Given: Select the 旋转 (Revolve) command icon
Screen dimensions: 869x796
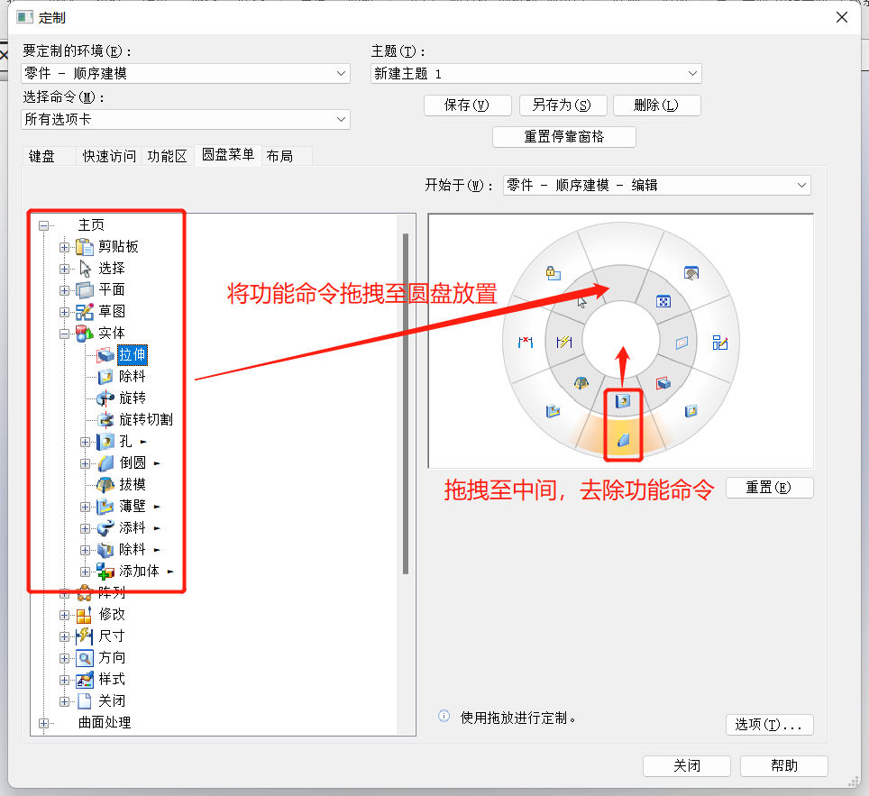Looking at the screenshot, I should tap(105, 398).
